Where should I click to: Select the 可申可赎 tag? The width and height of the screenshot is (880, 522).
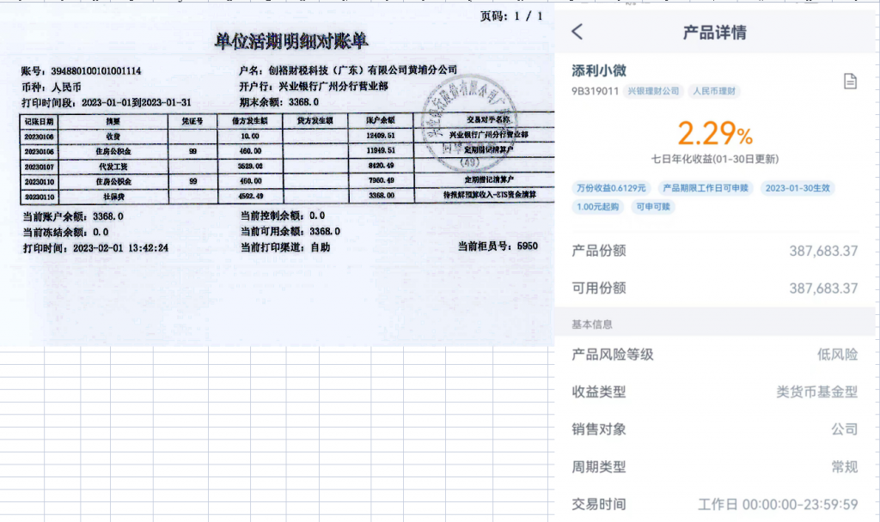(653, 206)
